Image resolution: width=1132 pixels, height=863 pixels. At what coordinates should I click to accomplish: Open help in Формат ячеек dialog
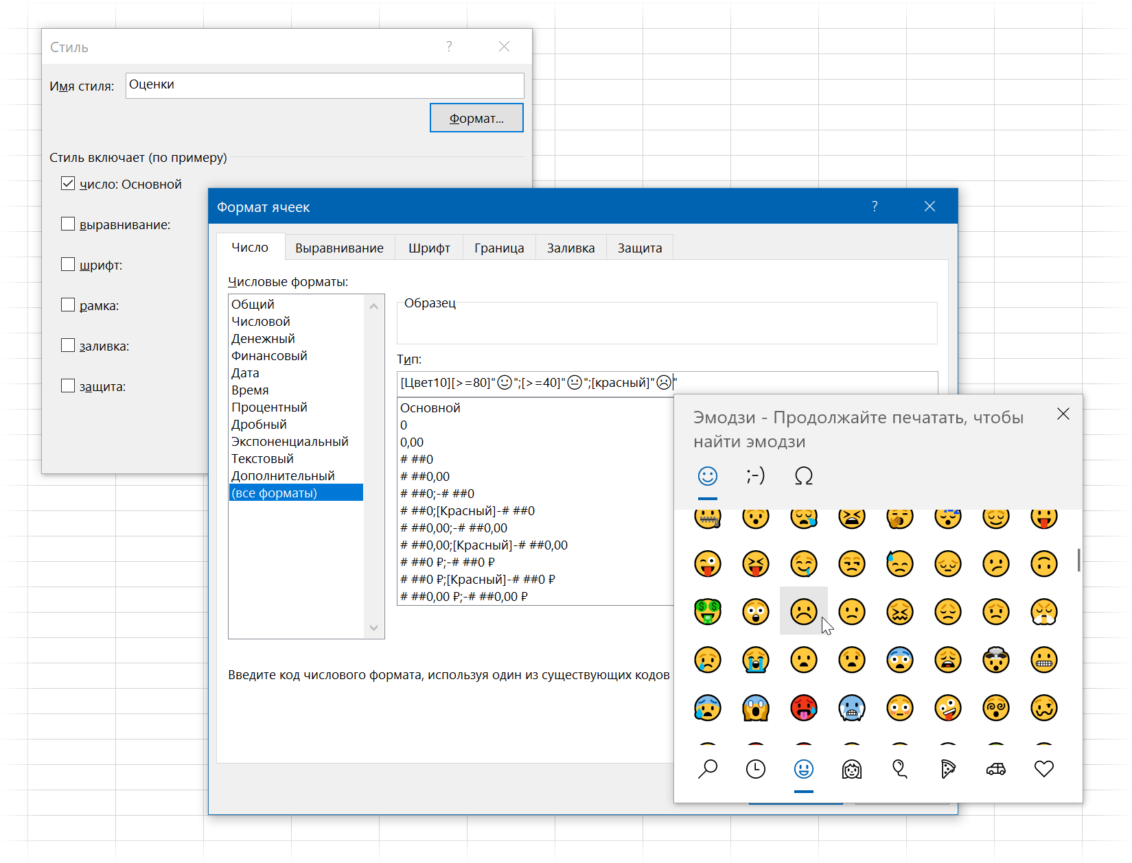(x=875, y=206)
